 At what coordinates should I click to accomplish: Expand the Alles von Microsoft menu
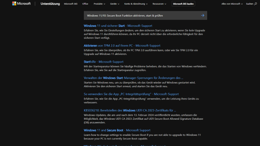click(232, 4)
